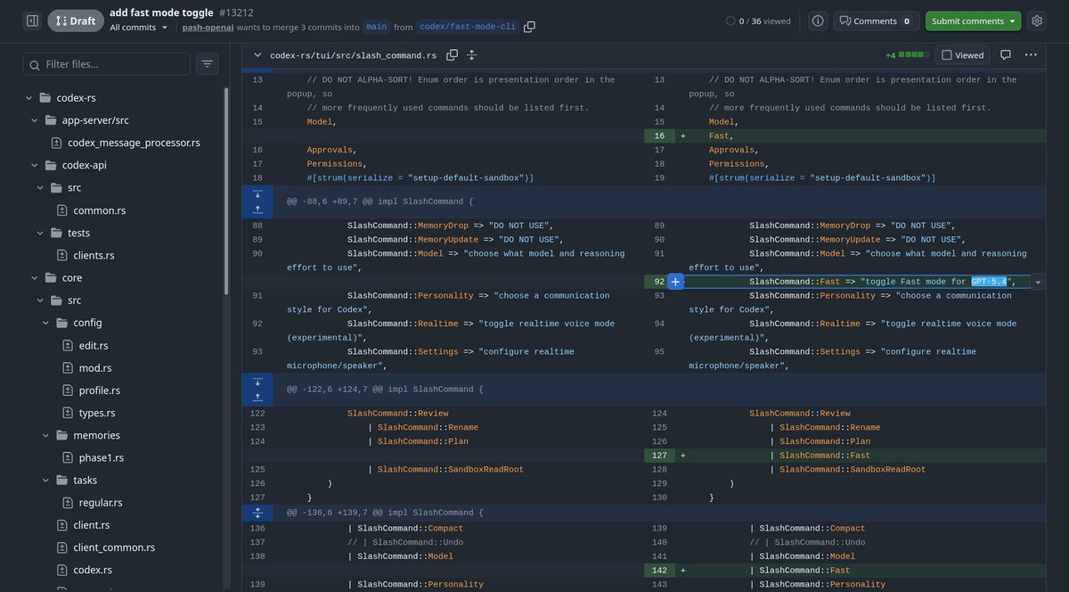Image resolution: width=1069 pixels, height=592 pixels.
Task: Collapse the tests folder
Action: 41,233
